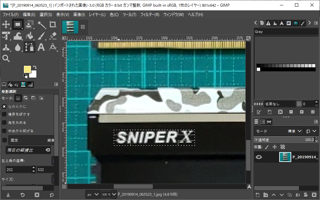
Task: Save tool preset from tool options
Action: coord(8,195)
